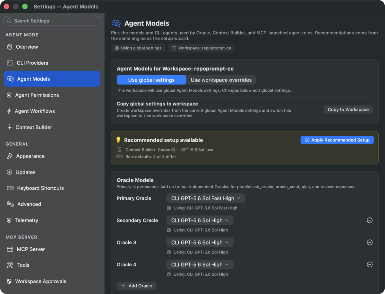This screenshot has height=294, width=385.
Task: Open the Oracle 4 model dropdown
Action: point(200,265)
